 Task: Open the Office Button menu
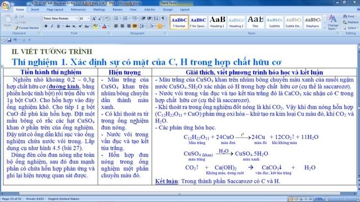point(6,6)
